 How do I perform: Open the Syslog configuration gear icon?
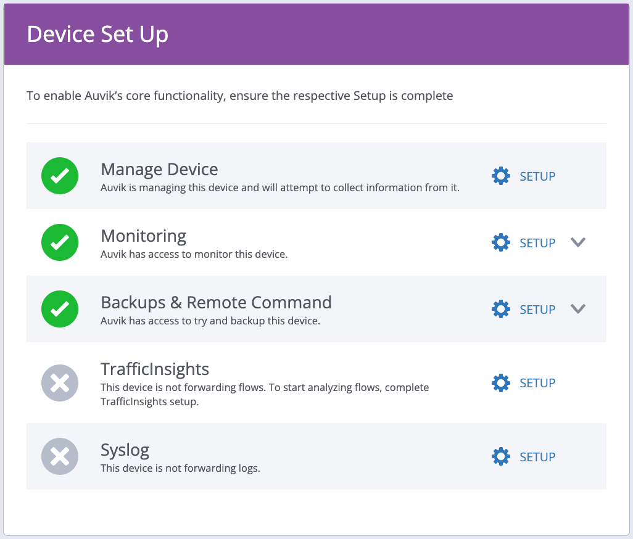(501, 456)
